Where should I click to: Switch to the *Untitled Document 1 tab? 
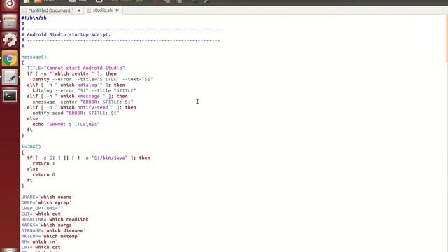(51, 10)
